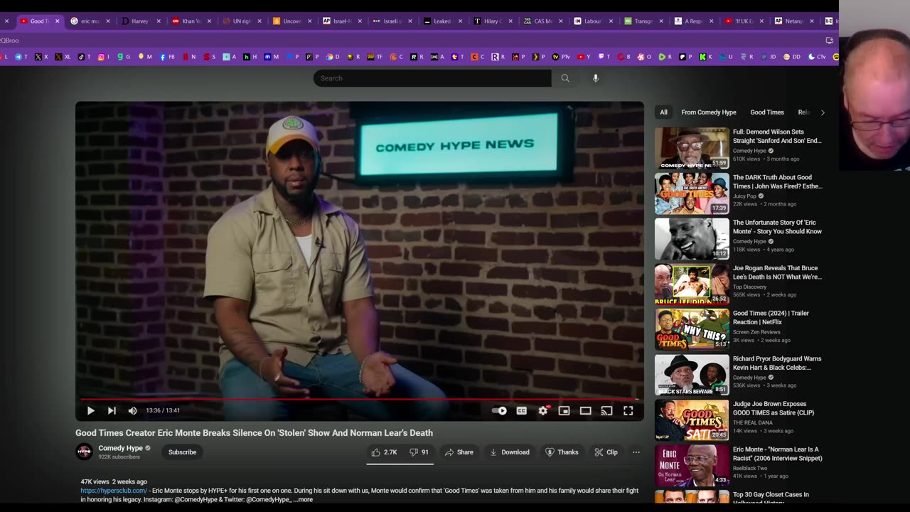Close the Good Times YouTube tab
This screenshot has height=512, width=910.
(58, 21)
